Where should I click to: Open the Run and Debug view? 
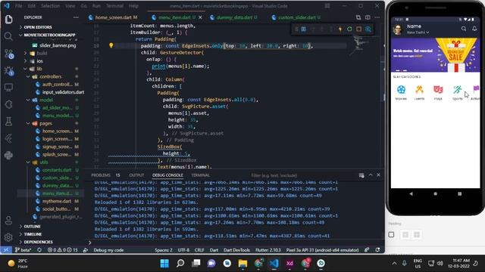(8, 71)
